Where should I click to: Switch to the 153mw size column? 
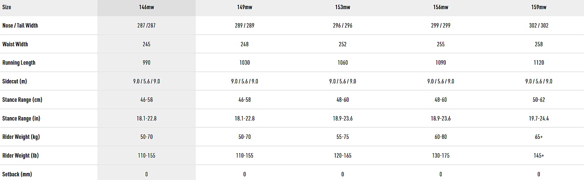pyautogui.click(x=342, y=7)
